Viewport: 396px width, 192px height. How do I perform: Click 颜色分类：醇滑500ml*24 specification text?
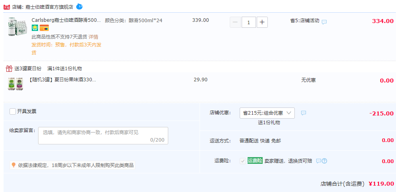tap(134, 21)
